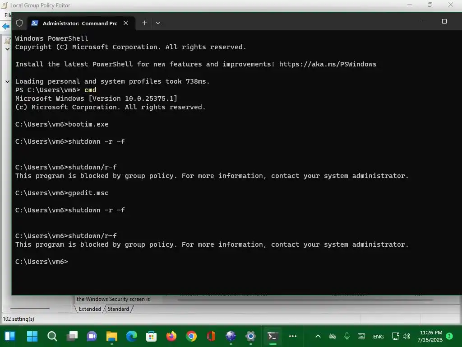This screenshot has height=347, width=462.
Task: Click Back arrow in Group Policy Editor
Action: point(5,26)
